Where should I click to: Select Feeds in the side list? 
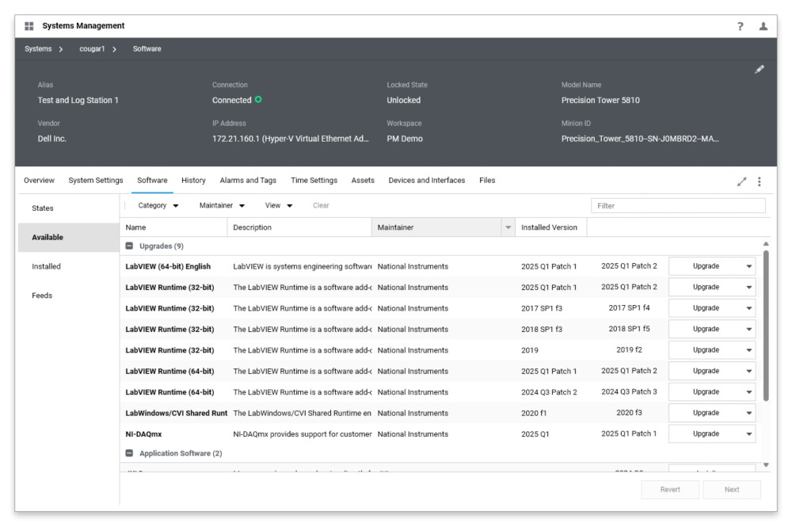(69, 296)
